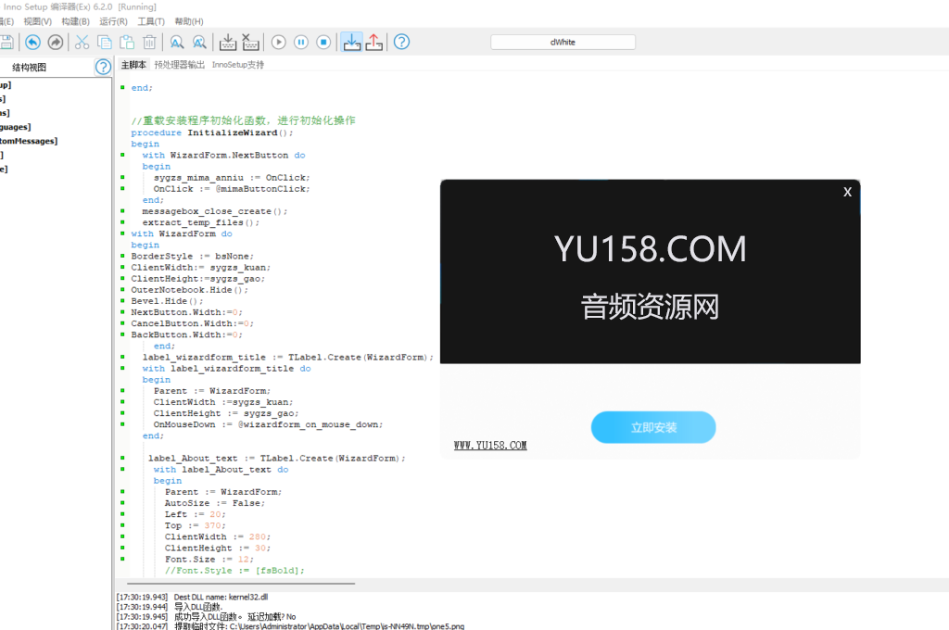Open the WWW.YU158.COM link
949x630 pixels.
(x=490, y=446)
